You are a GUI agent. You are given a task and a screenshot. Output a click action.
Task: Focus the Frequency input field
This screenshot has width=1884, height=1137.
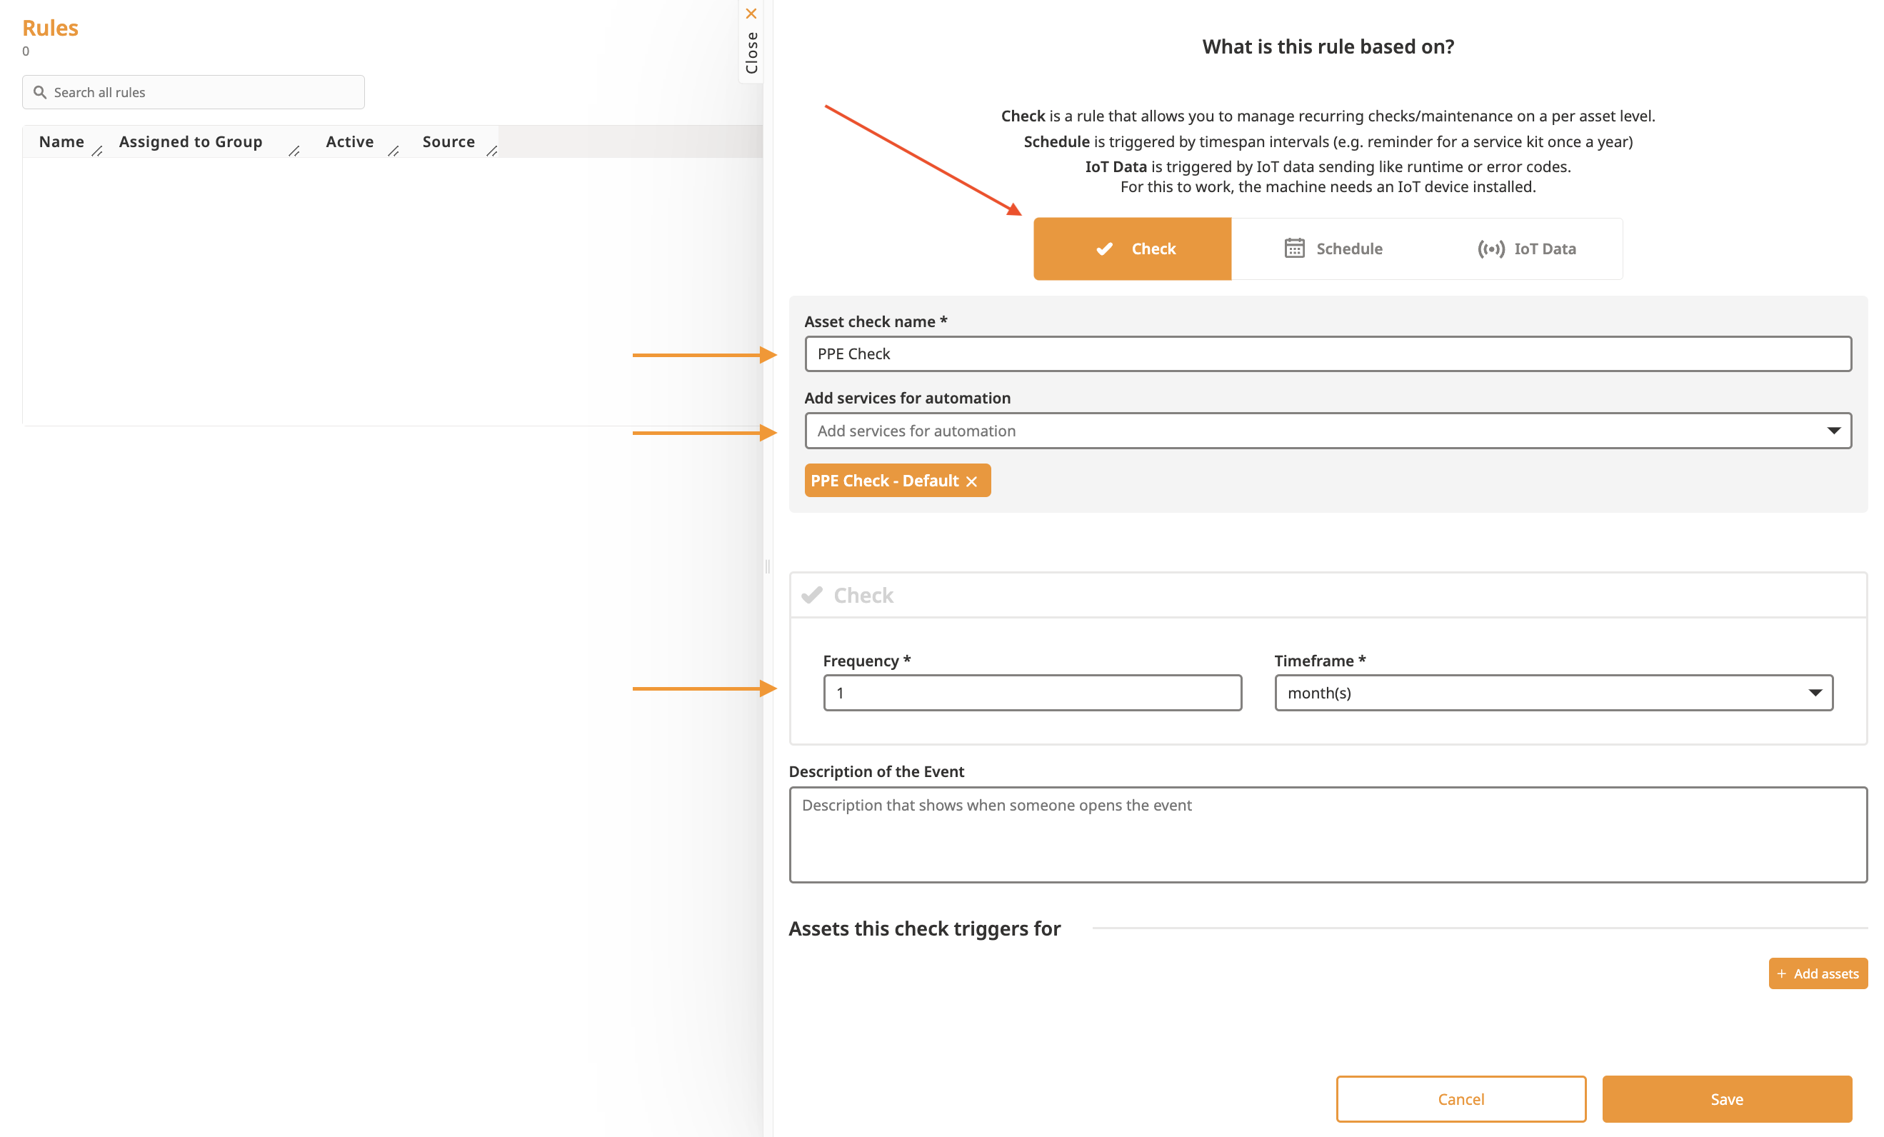pos(1031,693)
